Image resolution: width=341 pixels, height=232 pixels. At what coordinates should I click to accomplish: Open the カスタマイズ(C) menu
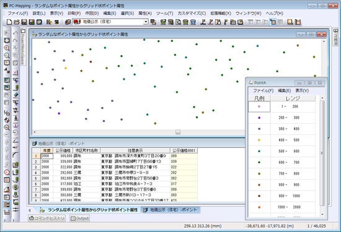[192, 13]
